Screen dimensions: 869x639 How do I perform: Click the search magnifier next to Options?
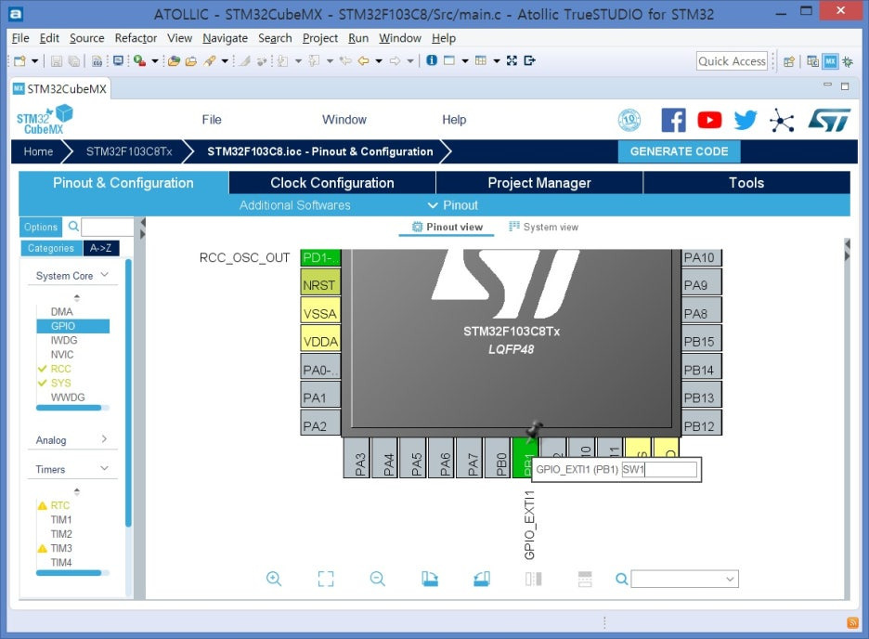click(x=73, y=226)
